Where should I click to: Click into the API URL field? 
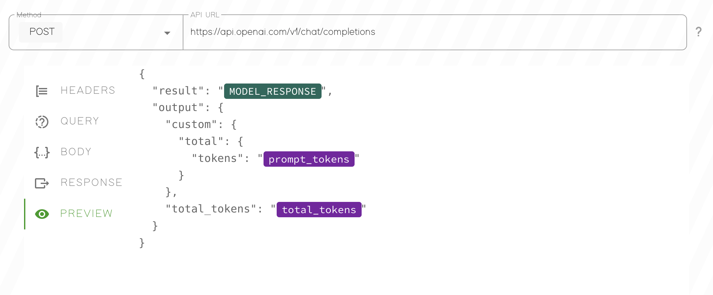(417, 32)
